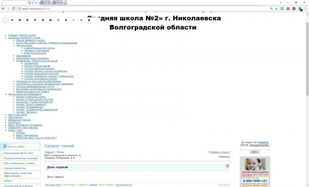Screen dimensions: 309x187
Task: Open the Вакантные места для приёма link
Action: (32, 91)
